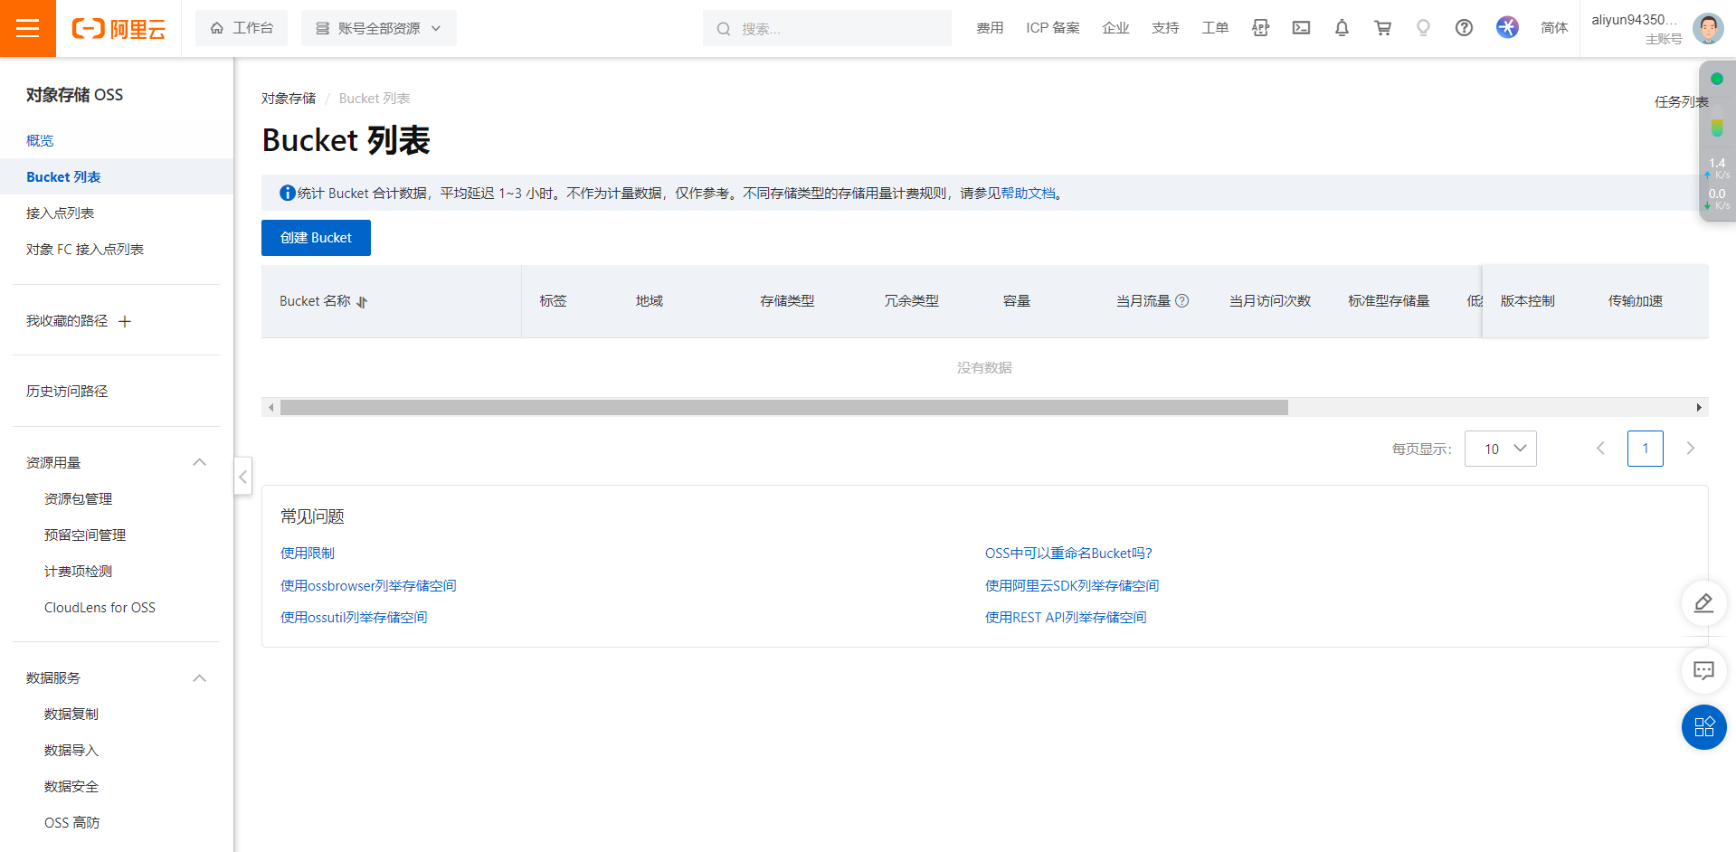This screenshot has width=1736, height=852.
Task: Open the shopping cart
Action: [1382, 28]
